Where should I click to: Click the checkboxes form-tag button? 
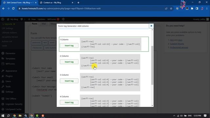point(37,48)
